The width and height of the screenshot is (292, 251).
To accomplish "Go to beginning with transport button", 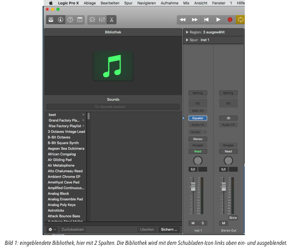I will point(206,20).
